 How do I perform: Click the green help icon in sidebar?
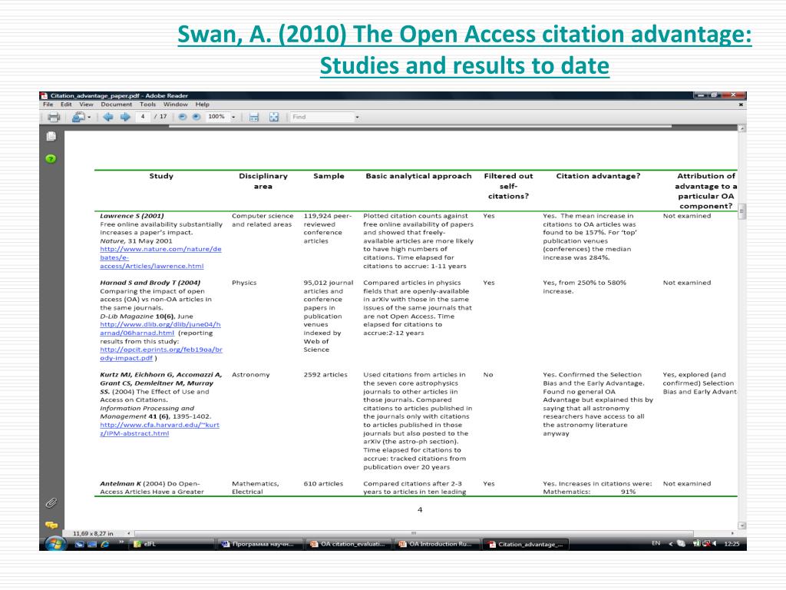[51, 159]
